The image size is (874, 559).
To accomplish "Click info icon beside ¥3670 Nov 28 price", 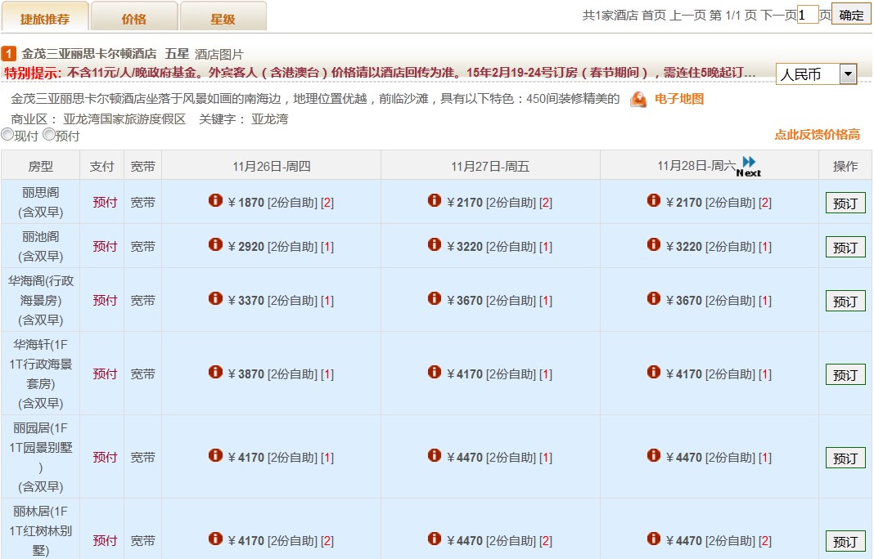I will tap(654, 299).
